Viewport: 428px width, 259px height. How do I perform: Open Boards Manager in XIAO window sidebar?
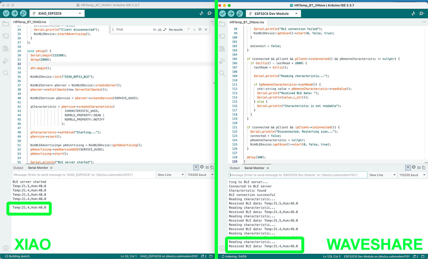(5, 36)
